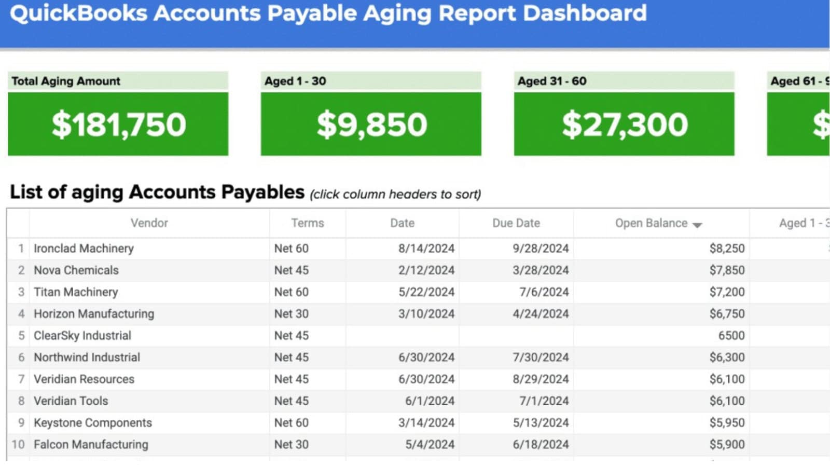Select Horizon Manufacturing's due date 4/24/2024
830x467 pixels.
[541, 313]
